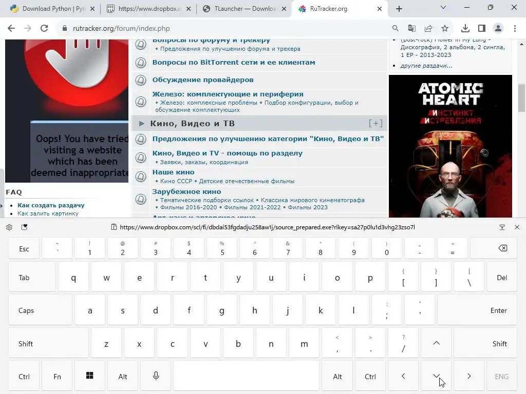Click forum icon beside Обсуждение провайдеров
The width and height of the screenshot is (526, 394).
[141, 80]
